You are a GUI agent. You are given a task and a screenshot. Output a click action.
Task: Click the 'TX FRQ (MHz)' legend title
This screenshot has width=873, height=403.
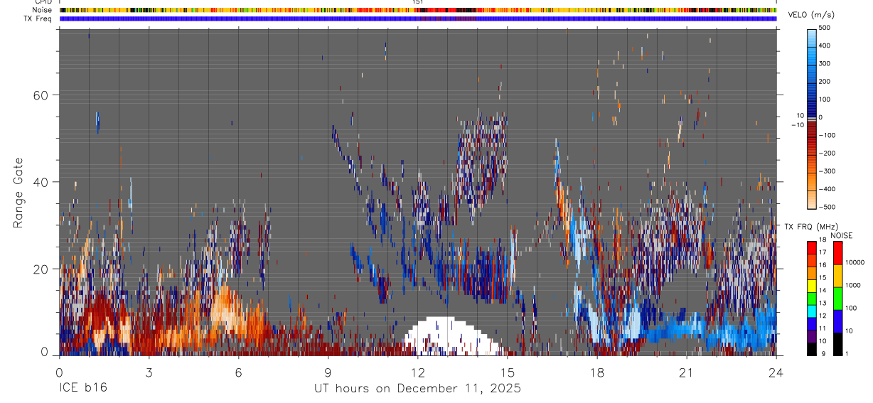(810, 227)
